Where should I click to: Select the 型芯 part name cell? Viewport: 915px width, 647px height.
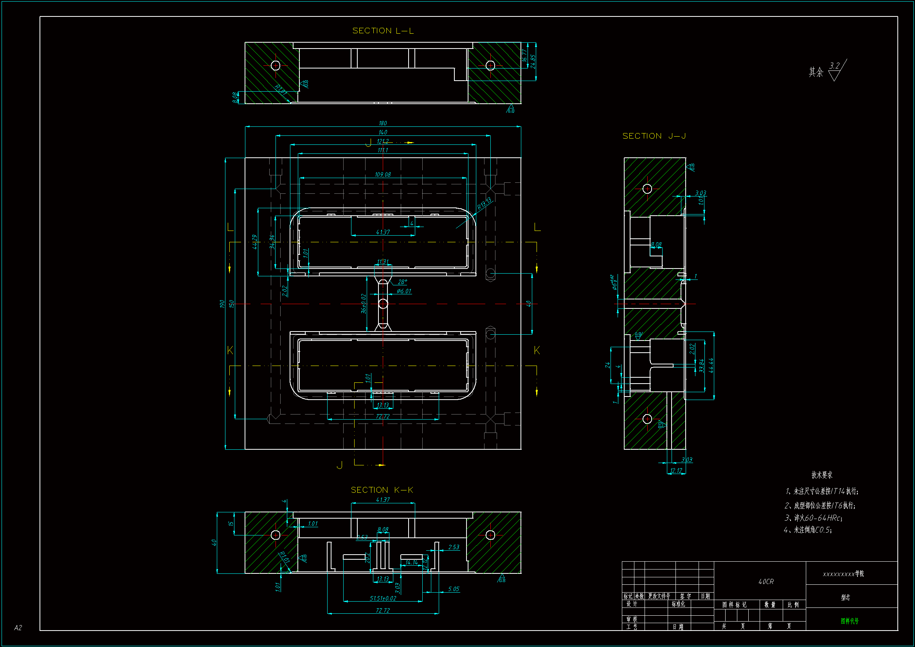(845, 597)
